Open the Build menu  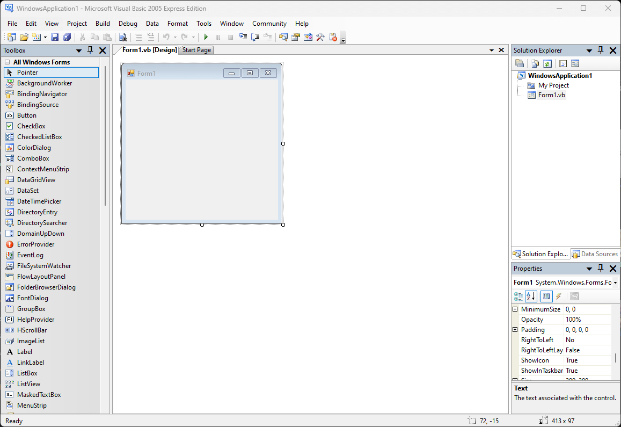pos(103,24)
